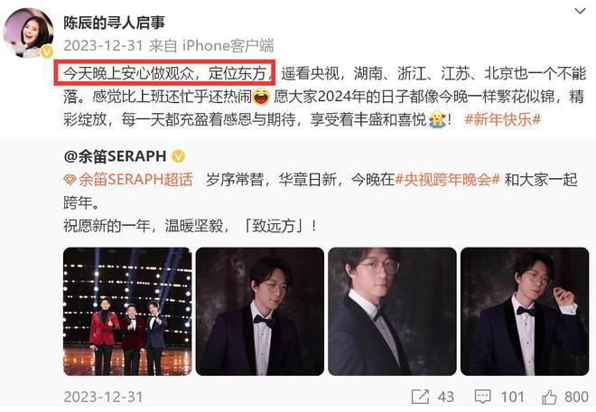
Task: Click the iPhone客户端 source label
Action: point(228,46)
